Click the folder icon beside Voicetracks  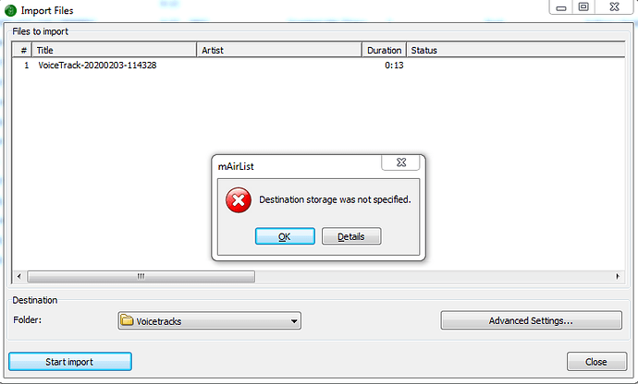(128, 320)
